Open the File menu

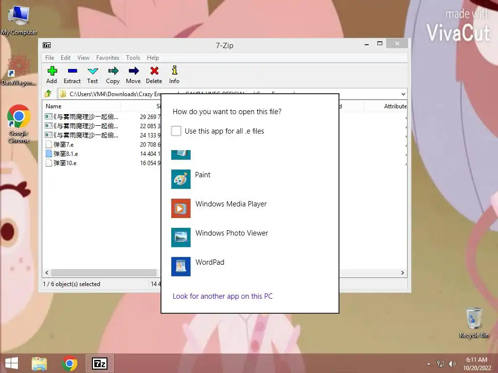tap(50, 58)
